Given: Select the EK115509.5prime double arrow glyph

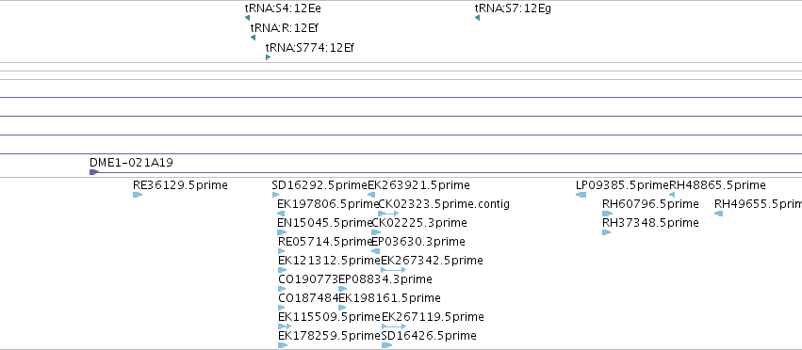Looking at the screenshot, I should (285, 326).
